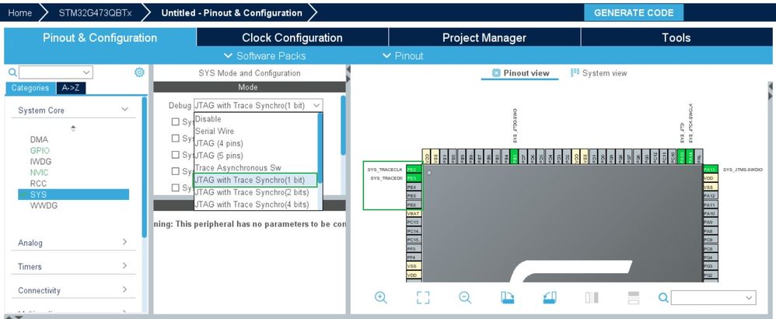Click the zoom in magnifier icon
This screenshot has width=776, height=319.
[380, 297]
